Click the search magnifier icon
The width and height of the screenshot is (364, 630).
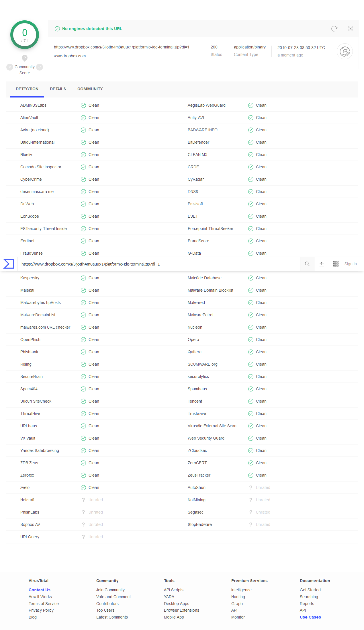[307, 264]
